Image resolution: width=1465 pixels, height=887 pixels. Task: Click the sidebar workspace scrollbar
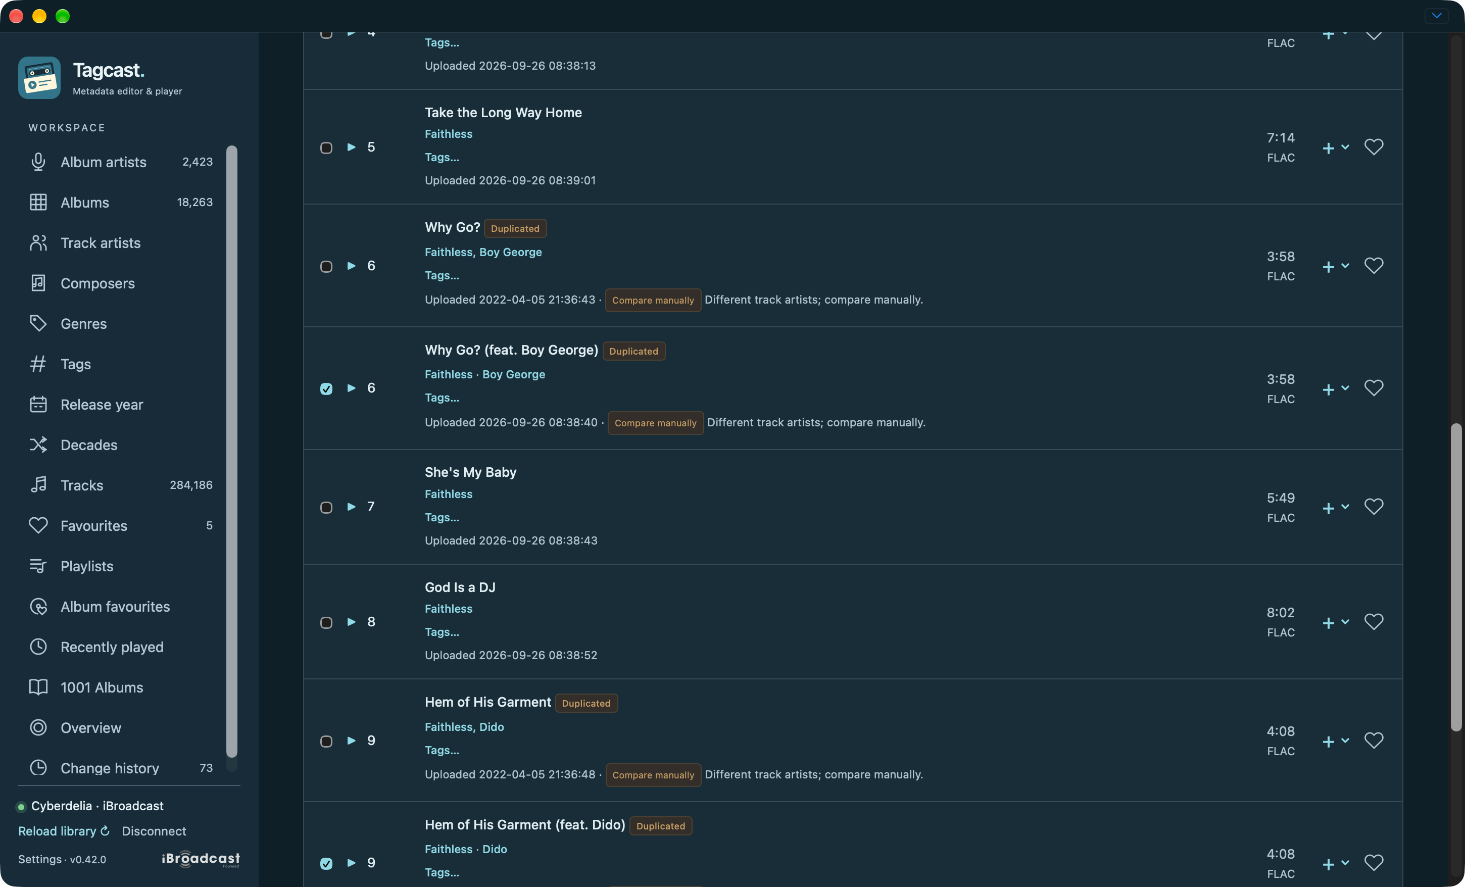pos(232,452)
